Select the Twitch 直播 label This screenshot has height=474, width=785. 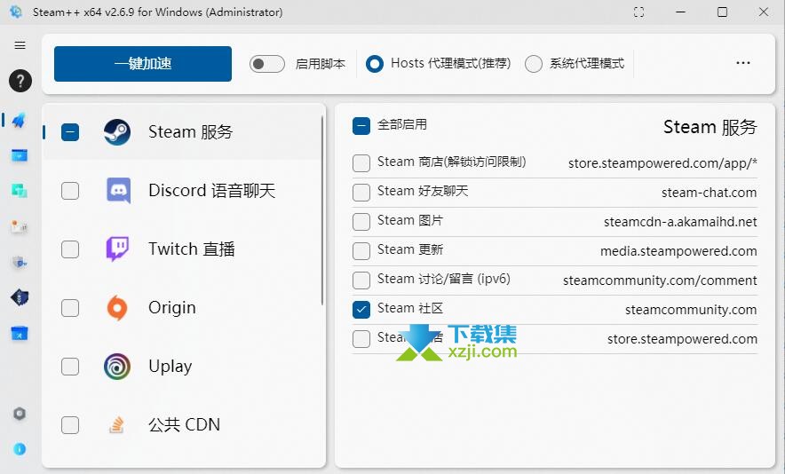[x=191, y=249]
